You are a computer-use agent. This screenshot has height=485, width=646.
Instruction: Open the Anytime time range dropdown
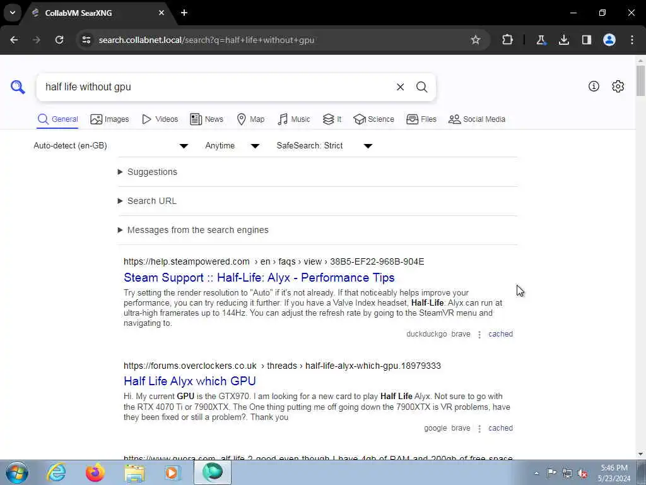(x=232, y=146)
